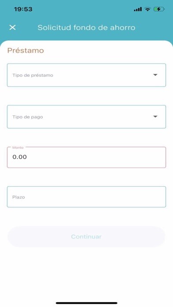The height and width of the screenshot is (307, 173).
Task: Expand the Tipo de pago dropdown arrow
Action: 155,117
